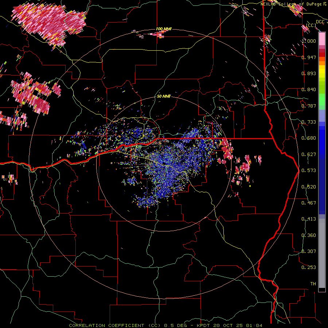Click the [CC] label above the color bar
Viewport: 328px width, 328px height.
click(x=311, y=25)
